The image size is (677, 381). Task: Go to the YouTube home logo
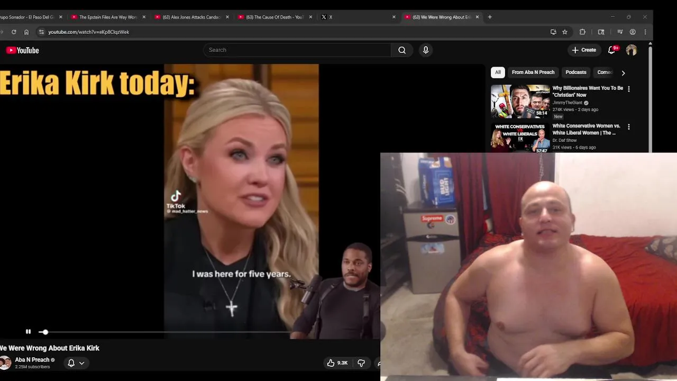(x=23, y=50)
